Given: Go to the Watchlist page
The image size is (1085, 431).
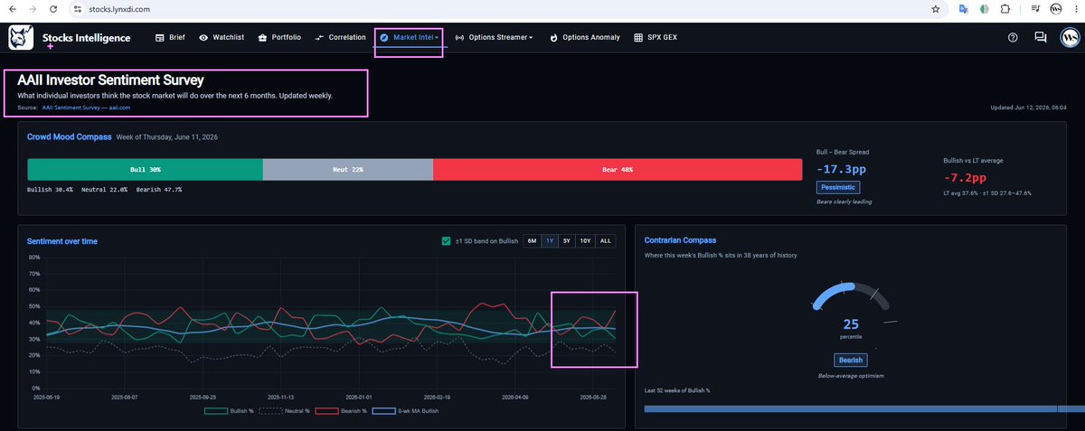Looking at the screenshot, I should pos(221,38).
